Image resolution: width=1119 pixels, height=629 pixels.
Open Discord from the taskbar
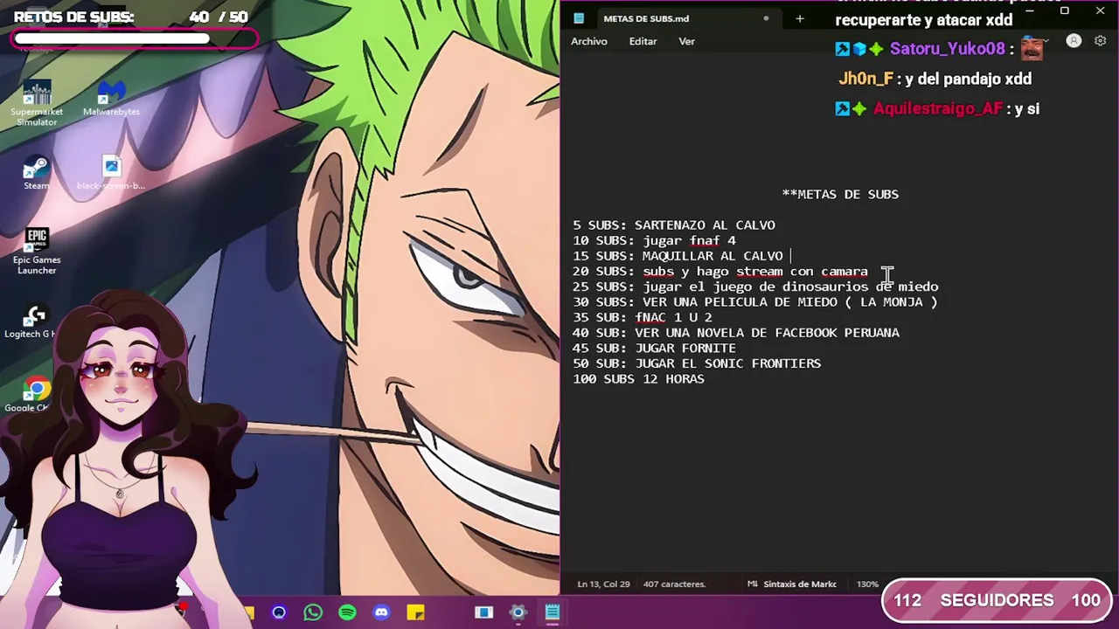tap(381, 612)
